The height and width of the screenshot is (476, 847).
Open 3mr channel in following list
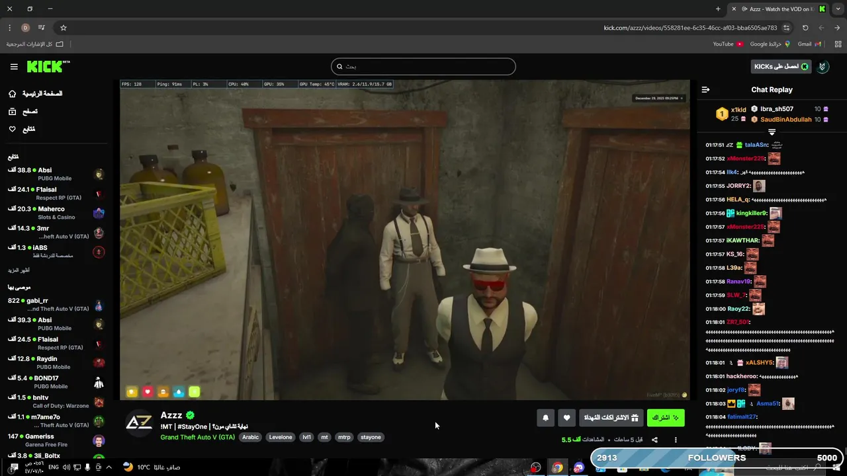(56, 232)
